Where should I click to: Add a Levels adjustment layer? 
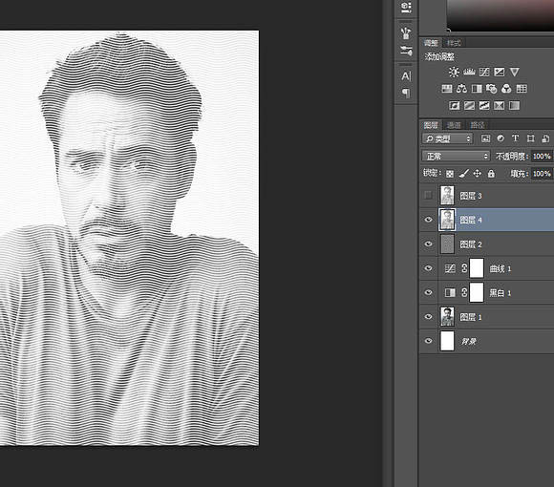(469, 72)
